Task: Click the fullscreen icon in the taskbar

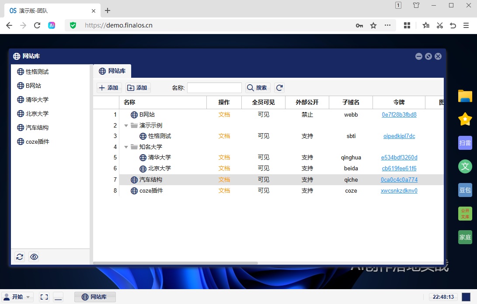Action: tap(44, 297)
